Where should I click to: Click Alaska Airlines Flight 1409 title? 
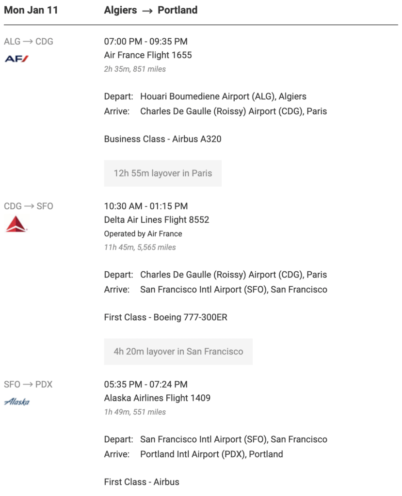pyautogui.click(x=157, y=398)
